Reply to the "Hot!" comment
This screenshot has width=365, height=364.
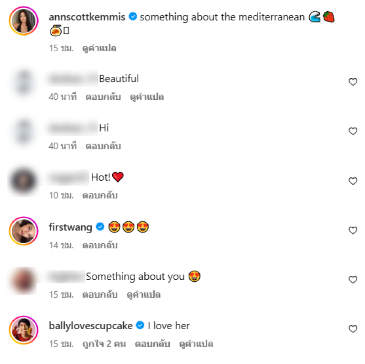[x=100, y=195]
